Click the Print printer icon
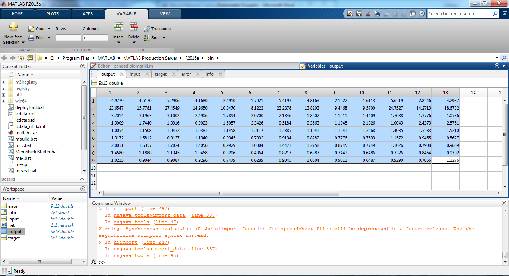This screenshot has width=509, height=276. pos(31,38)
